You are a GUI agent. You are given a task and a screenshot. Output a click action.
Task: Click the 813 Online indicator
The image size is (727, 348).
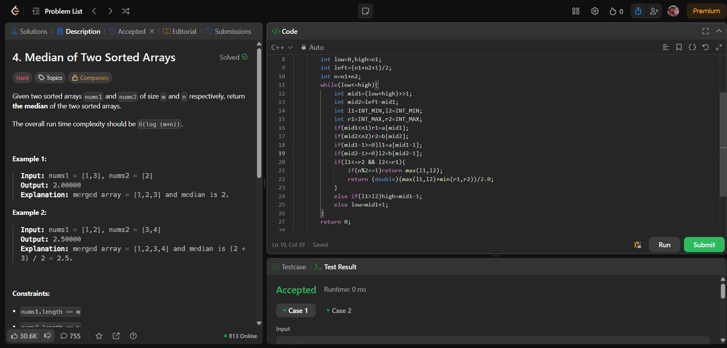241,336
